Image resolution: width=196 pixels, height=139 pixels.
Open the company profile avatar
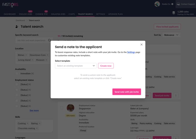[x=157, y=4]
